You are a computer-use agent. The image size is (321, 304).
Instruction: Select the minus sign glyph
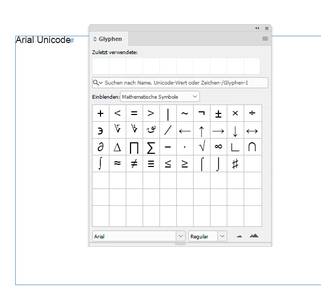pos(168,147)
